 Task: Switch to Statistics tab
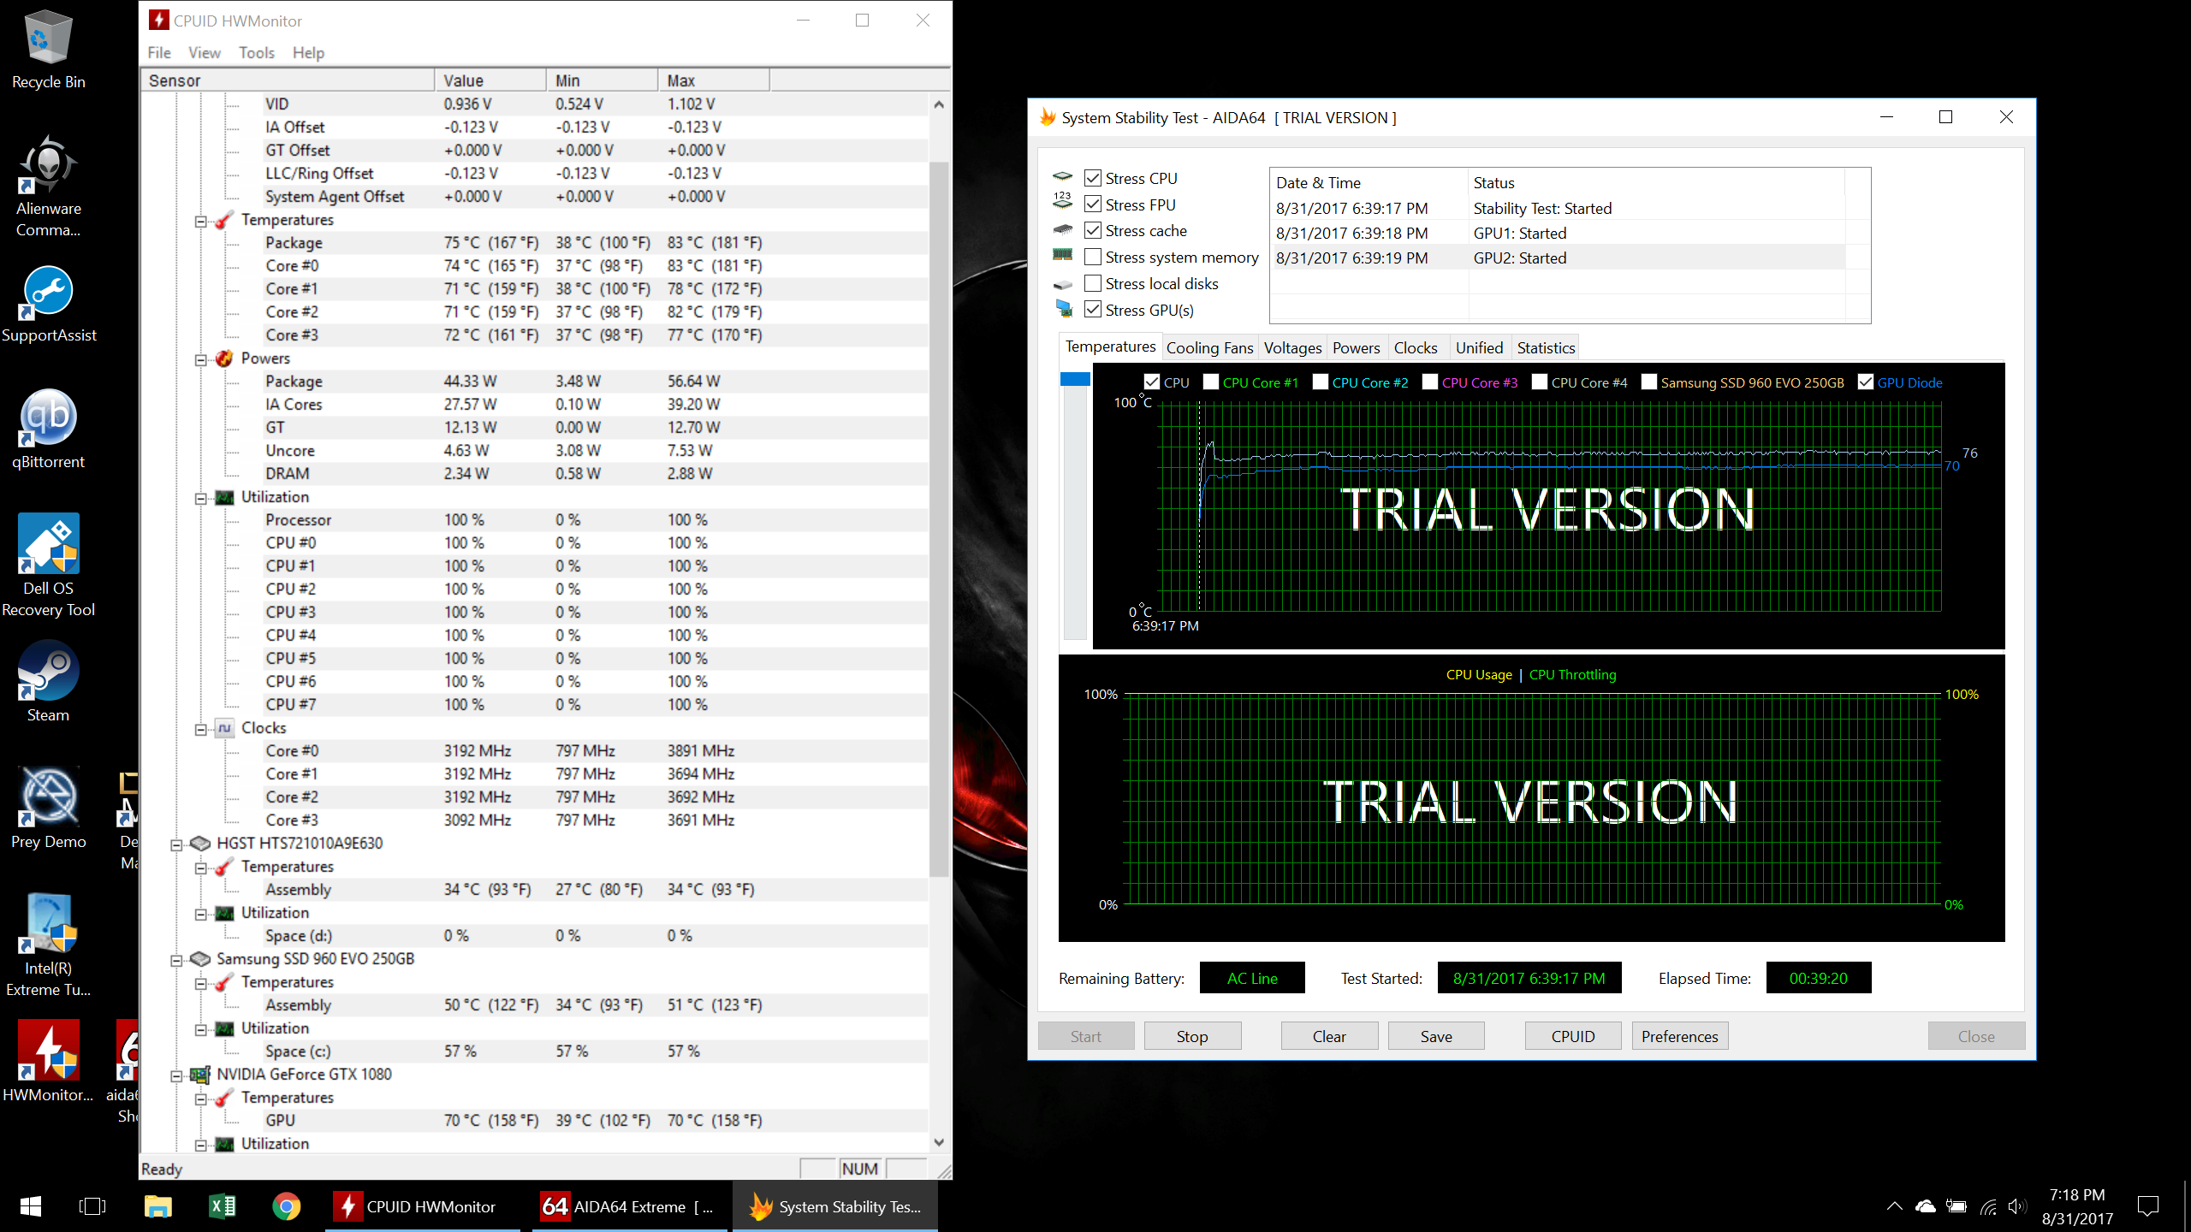point(1546,348)
